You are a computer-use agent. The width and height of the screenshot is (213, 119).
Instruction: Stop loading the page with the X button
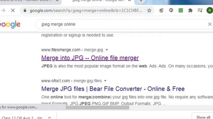(x=13, y=10)
